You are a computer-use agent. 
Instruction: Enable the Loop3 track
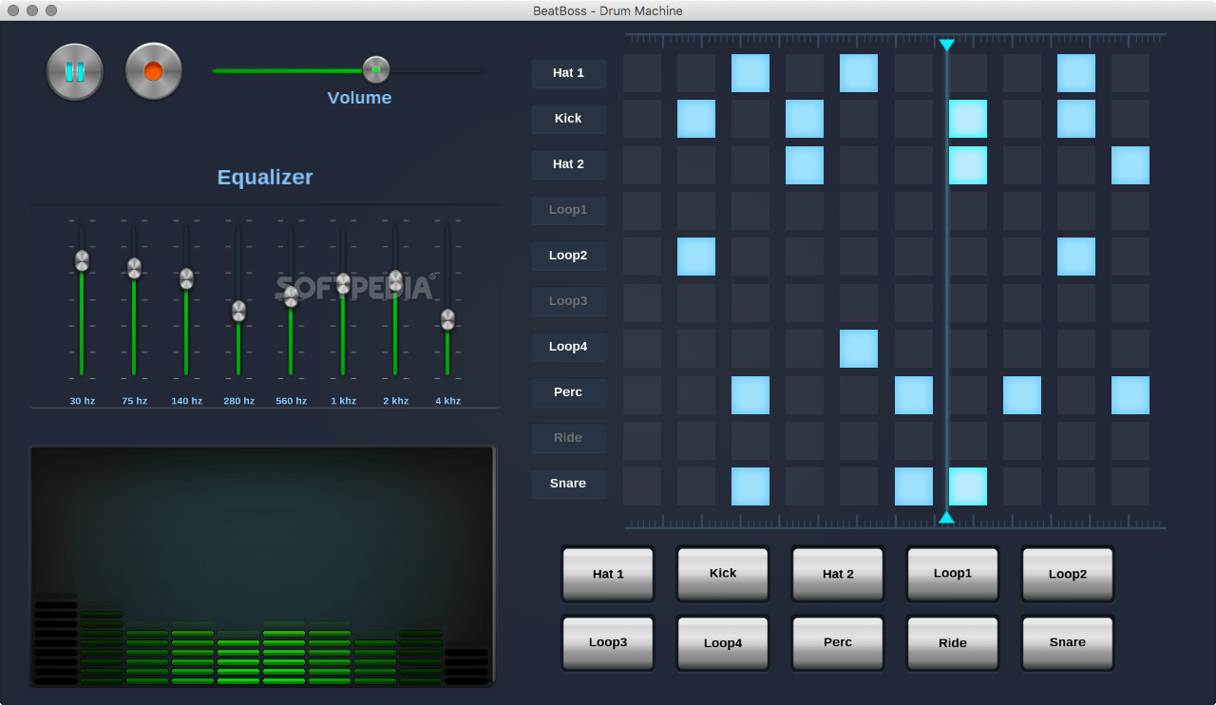pos(568,301)
